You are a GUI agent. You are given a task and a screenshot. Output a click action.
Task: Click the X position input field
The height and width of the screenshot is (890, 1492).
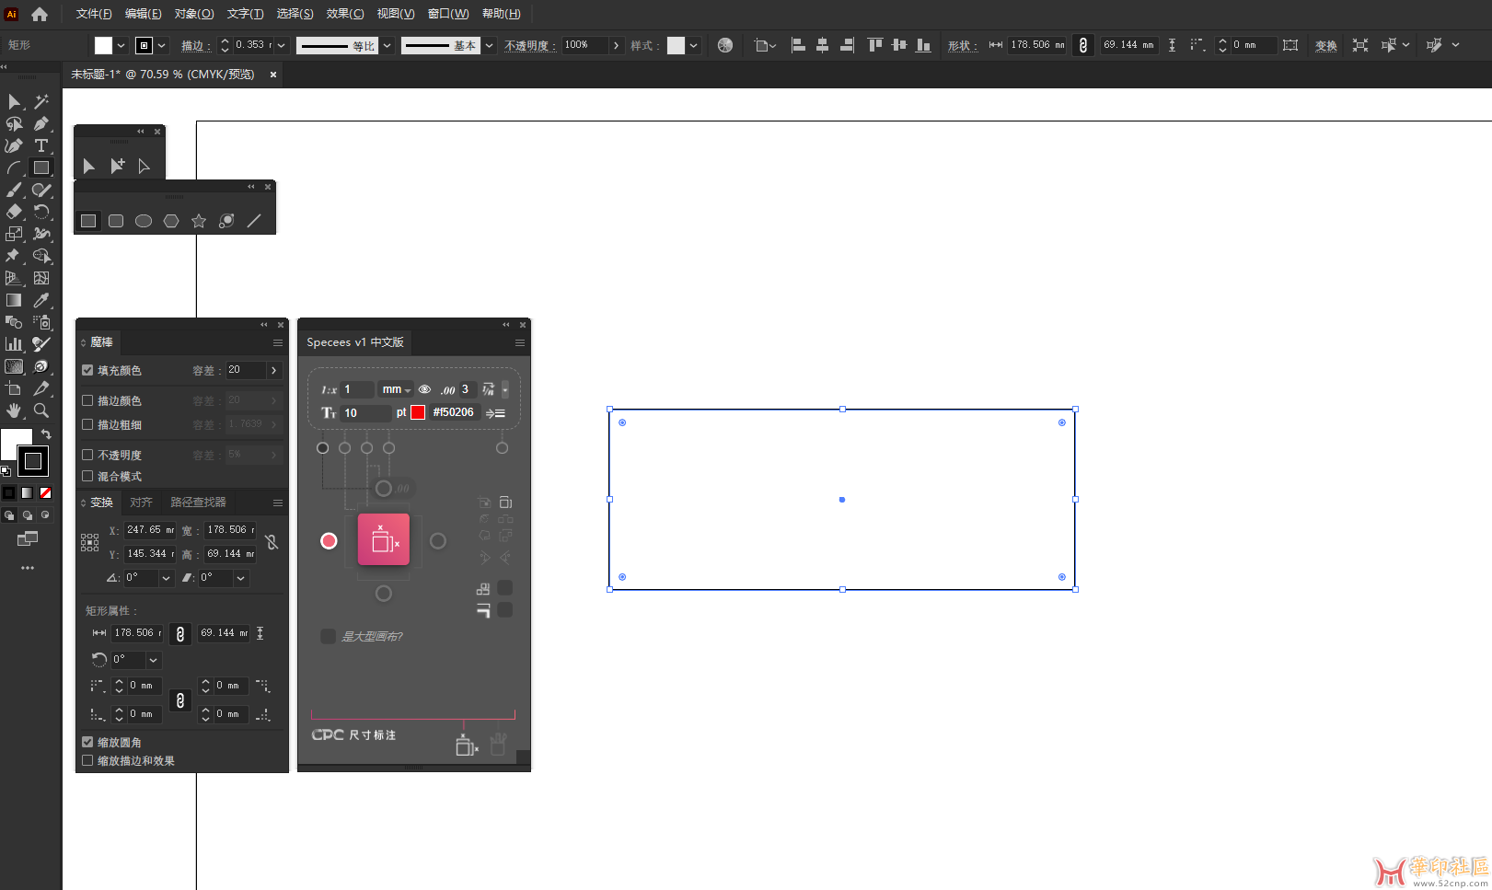(x=149, y=530)
